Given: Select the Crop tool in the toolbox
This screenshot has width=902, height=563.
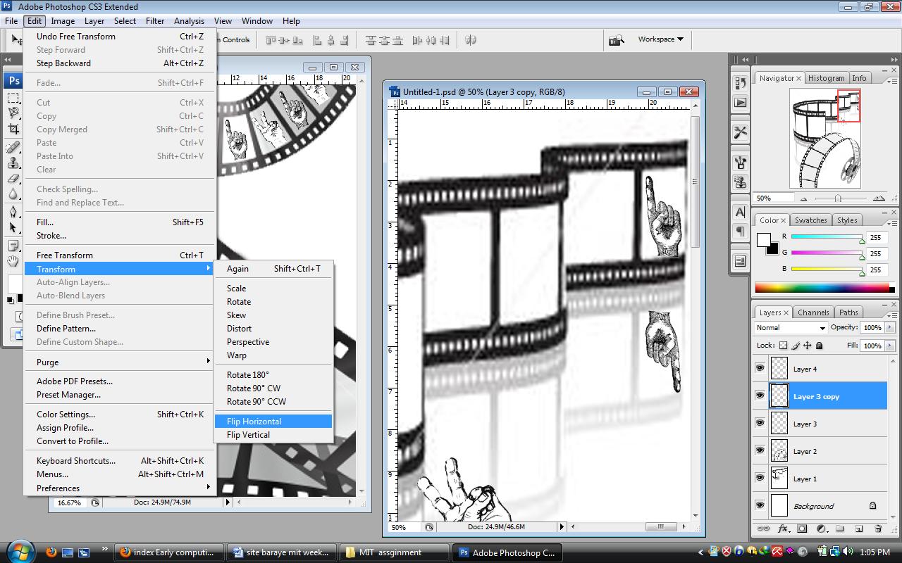Looking at the screenshot, I should click(x=13, y=129).
